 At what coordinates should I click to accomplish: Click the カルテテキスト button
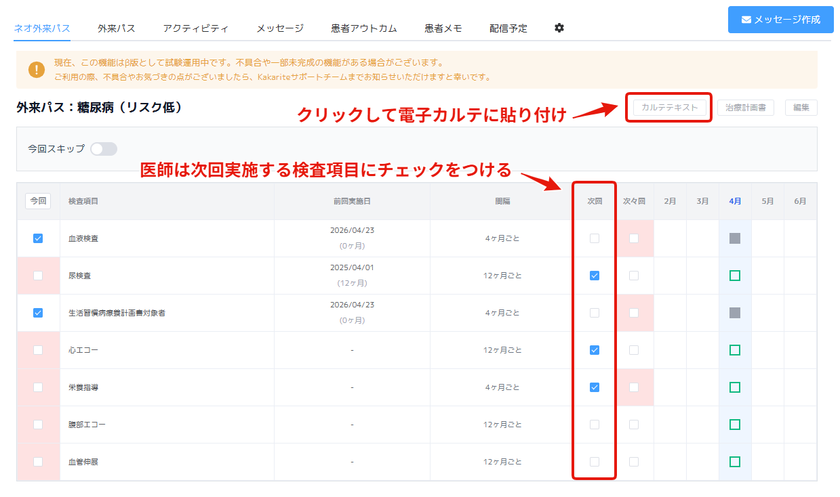click(x=669, y=108)
